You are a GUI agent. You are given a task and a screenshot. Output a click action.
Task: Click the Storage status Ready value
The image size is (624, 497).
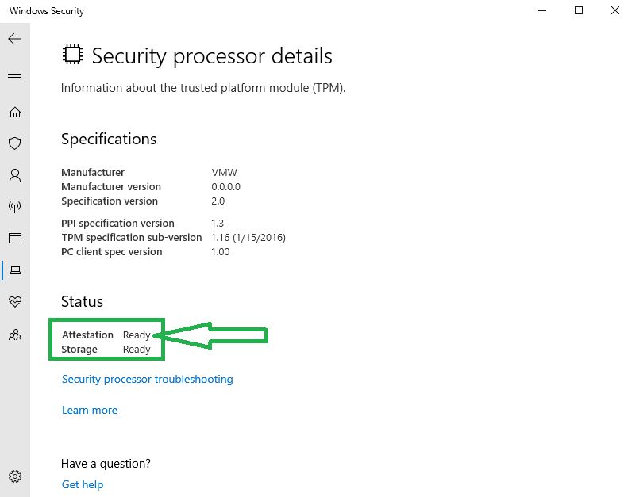tap(137, 350)
